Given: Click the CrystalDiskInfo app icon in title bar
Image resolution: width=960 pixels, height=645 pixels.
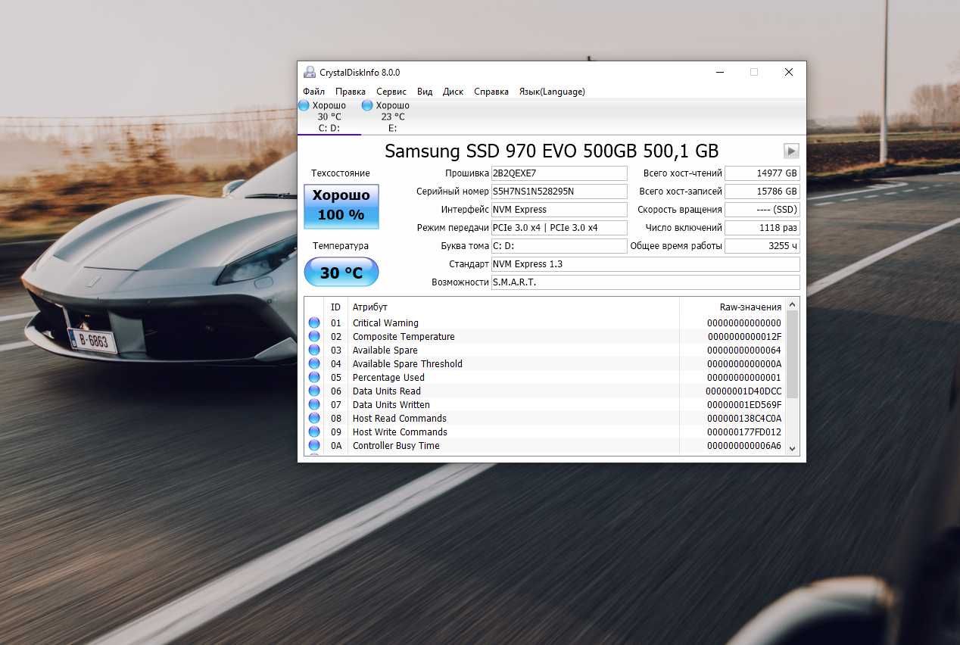Looking at the screenshot, I should [310, 73].
